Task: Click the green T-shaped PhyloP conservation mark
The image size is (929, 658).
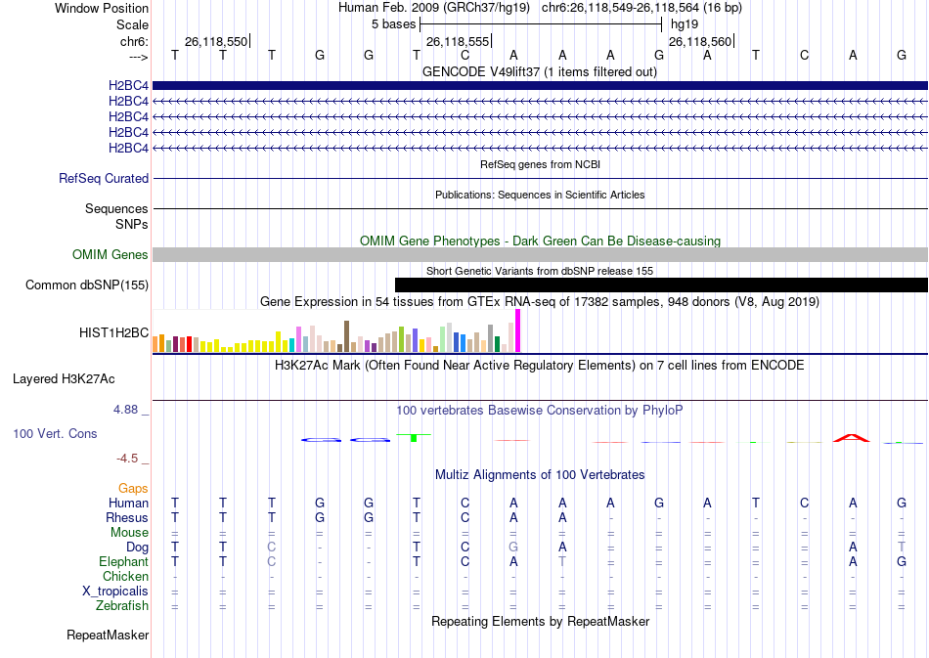Action: click(414, 438)
